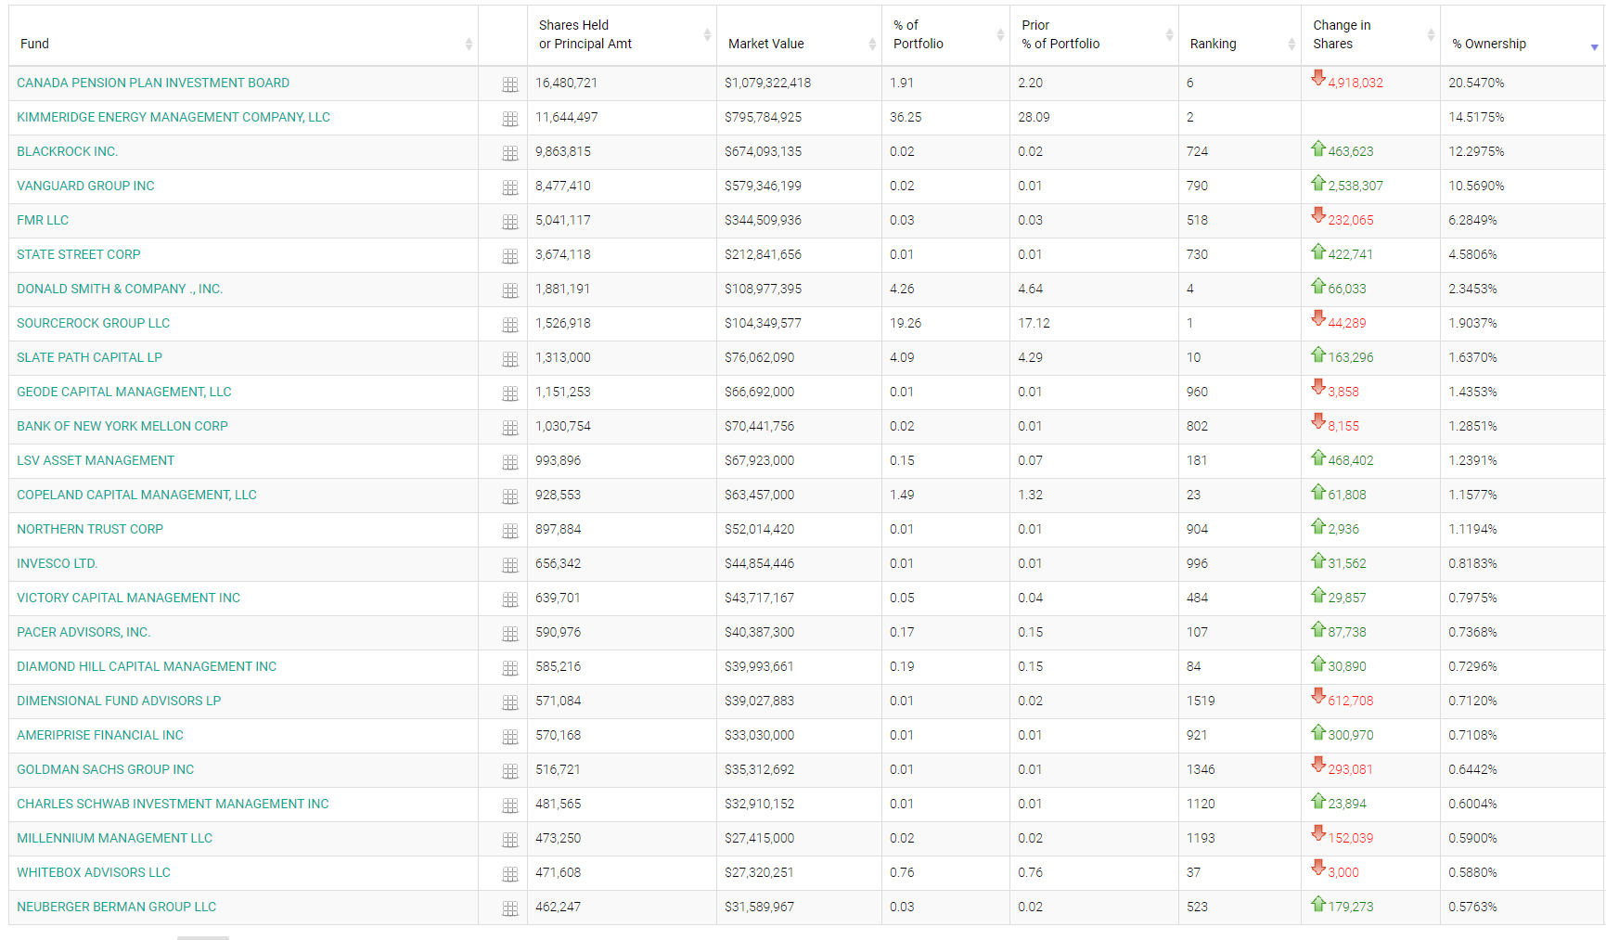Open grid icon for Invesco Ltd. row
Viewport: 1606px width, 940px height.
(x=510, y=565)
